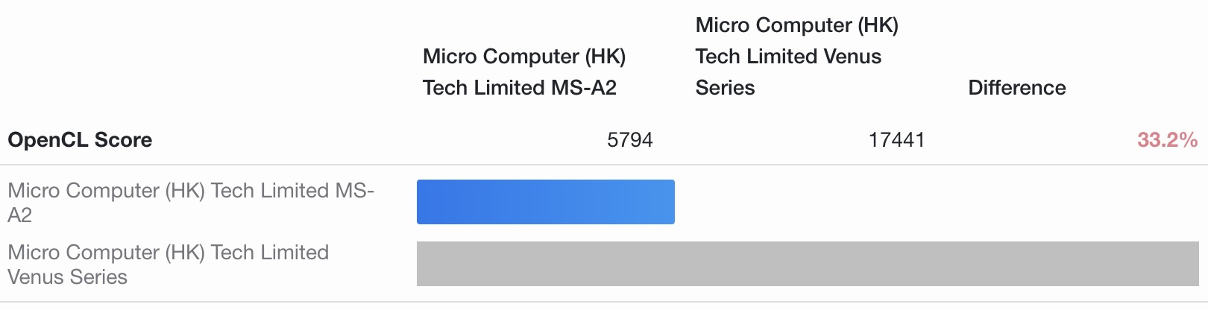Screen dimensions: 1208x310
Task: Click the wrapped "A2" text under the MS- label
Action: [20, 215]
